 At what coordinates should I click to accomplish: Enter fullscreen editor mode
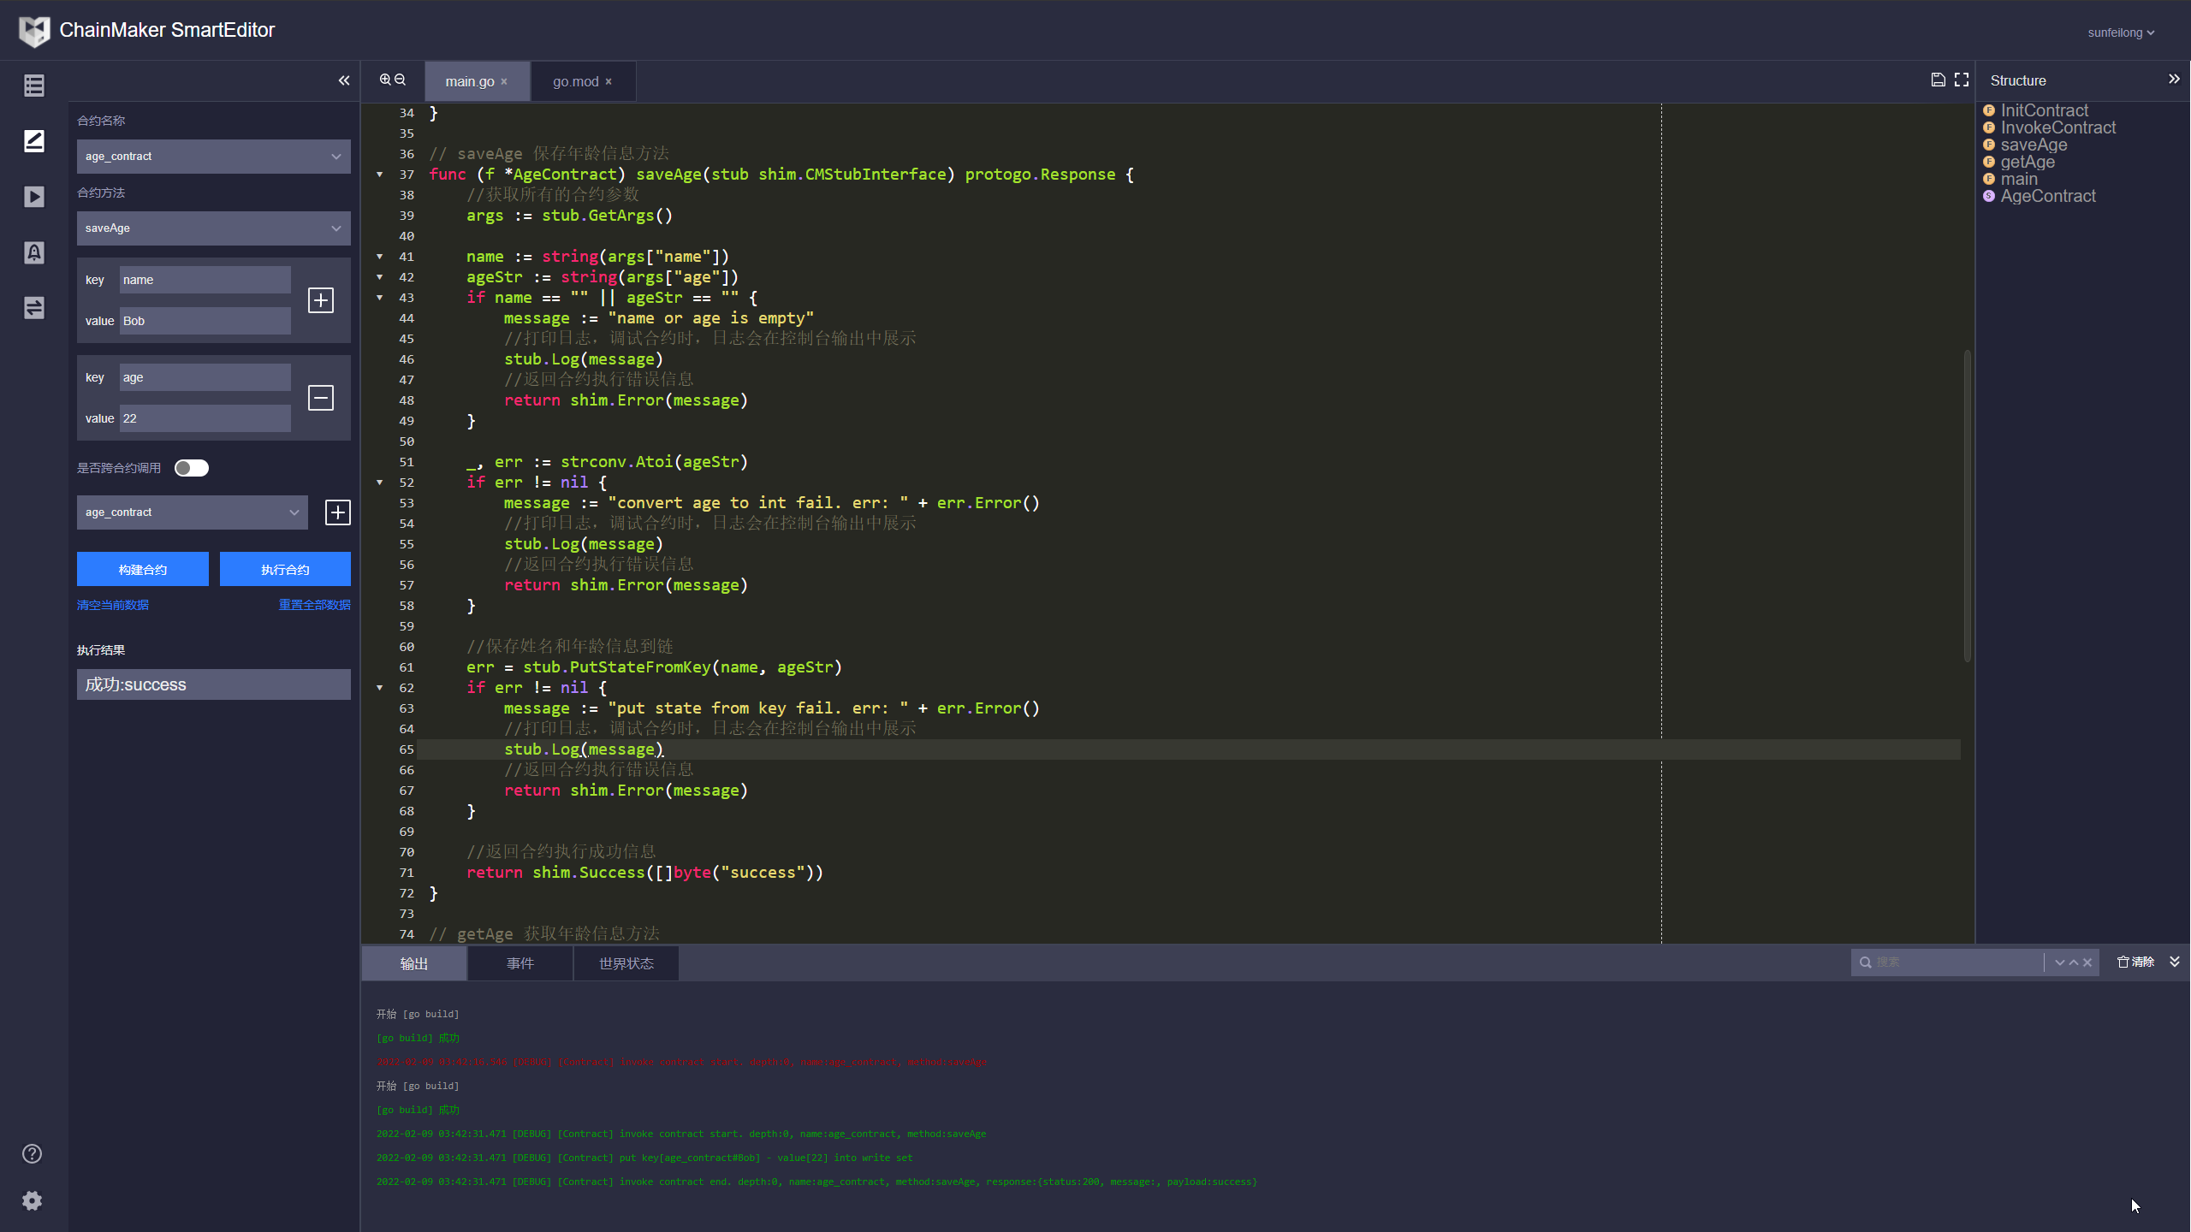coord(1962,80)
